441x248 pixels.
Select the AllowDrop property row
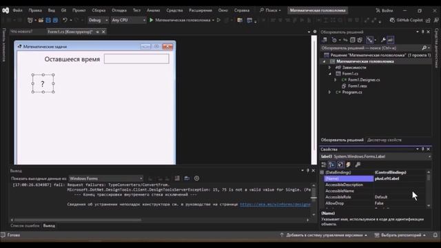tap(375, 203)
